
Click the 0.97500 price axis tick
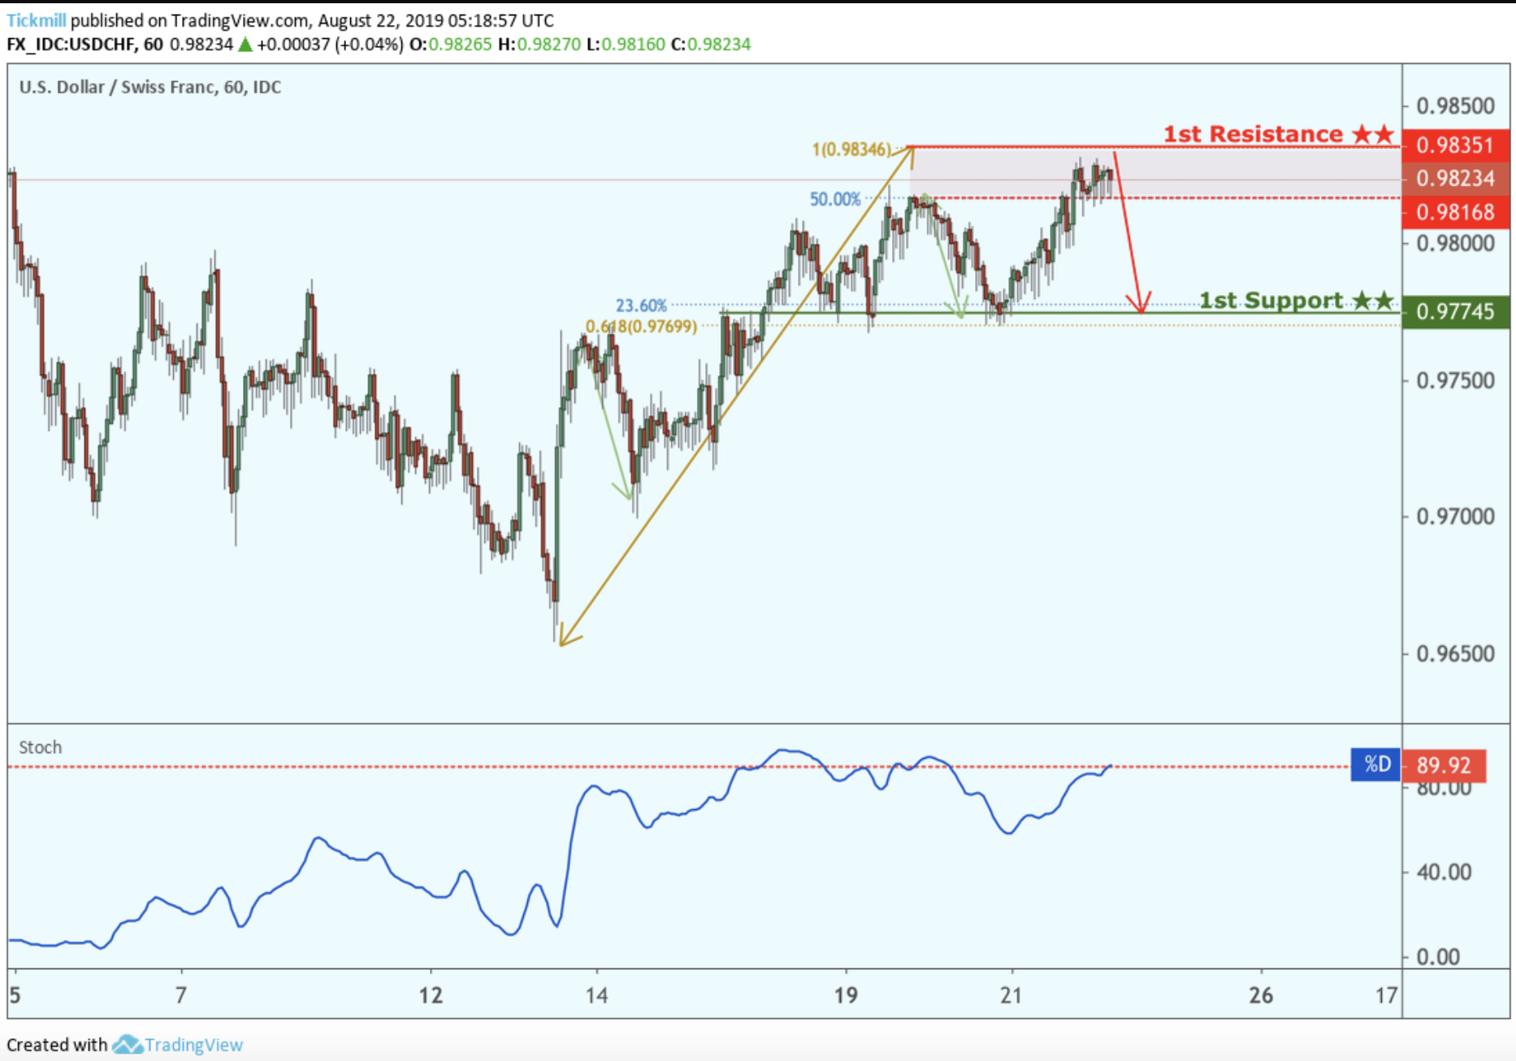1455,381
